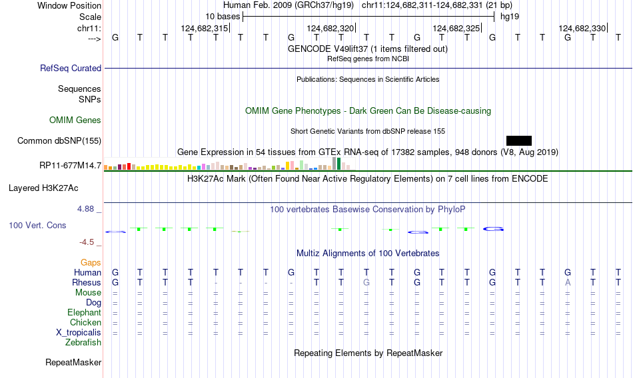
Task: Click the hg19 label beside scale bar
Action: coord(510,17)
